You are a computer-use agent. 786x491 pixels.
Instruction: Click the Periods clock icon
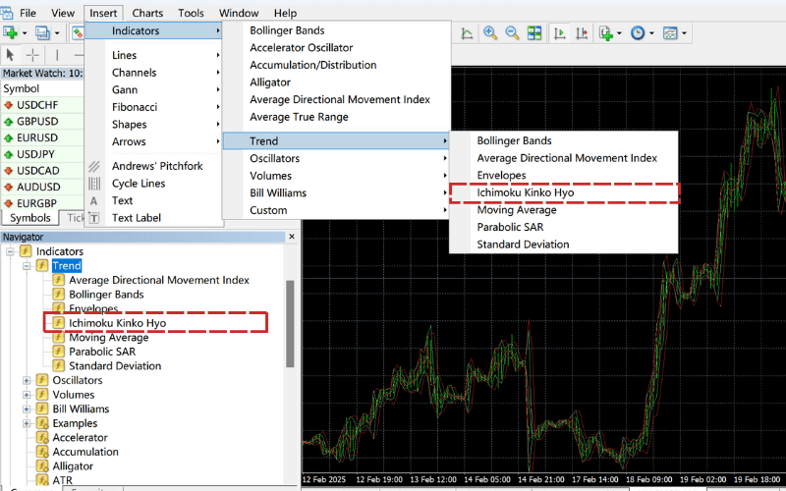coord(638,33)
